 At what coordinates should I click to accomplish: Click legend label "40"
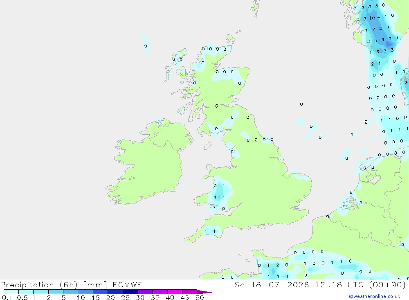coord(170,298)
